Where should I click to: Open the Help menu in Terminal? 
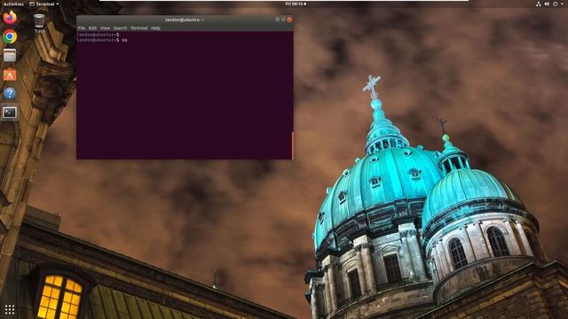[156, 27]
